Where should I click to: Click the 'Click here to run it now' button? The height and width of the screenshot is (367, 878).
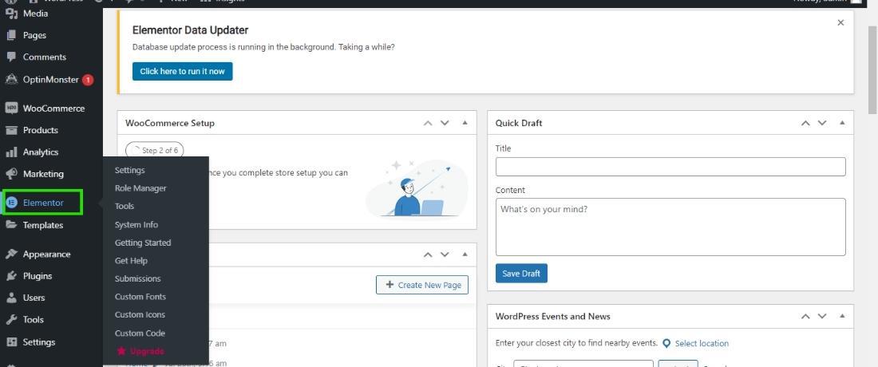[x=182, y=71]
